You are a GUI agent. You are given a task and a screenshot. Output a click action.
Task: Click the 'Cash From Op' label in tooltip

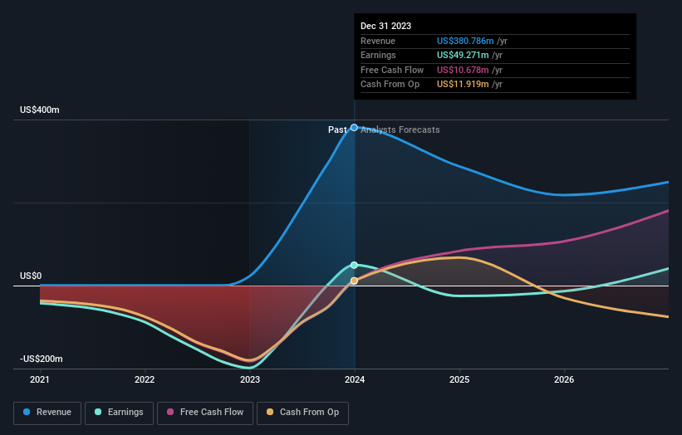click(x=390, y=85)
